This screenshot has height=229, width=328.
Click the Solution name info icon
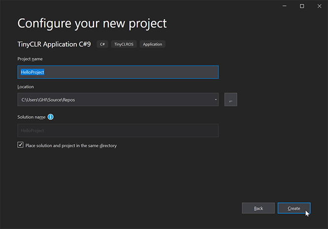[50, 117]
